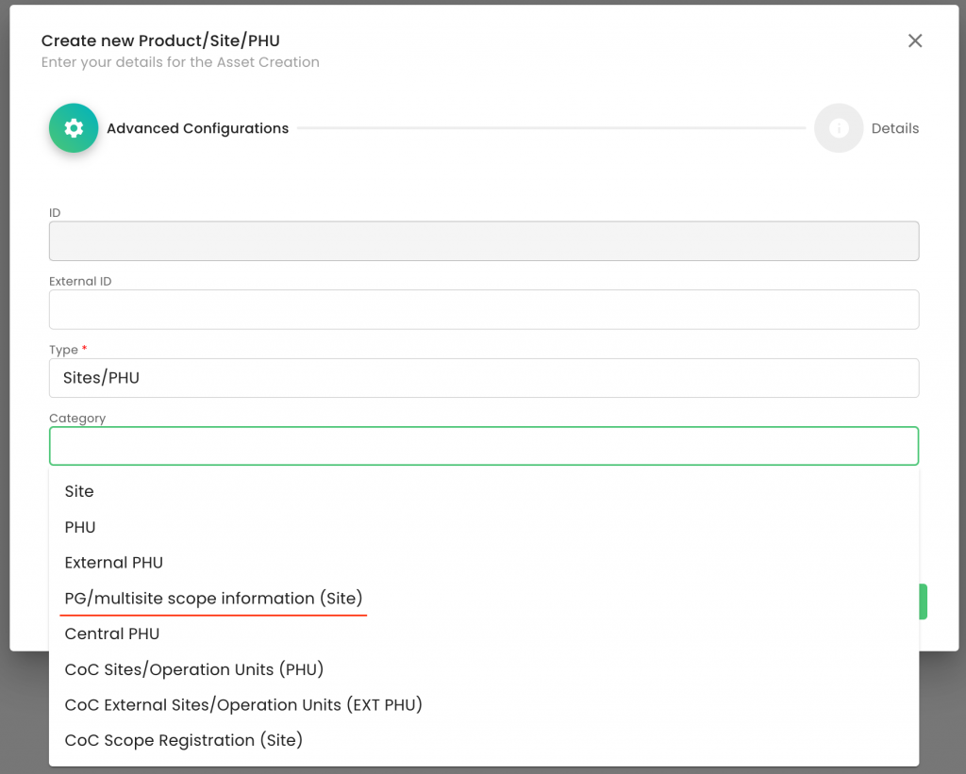Click the Advanced Configurations gear icon
This screenshot has width=966, height=774.
pos(74,128)
